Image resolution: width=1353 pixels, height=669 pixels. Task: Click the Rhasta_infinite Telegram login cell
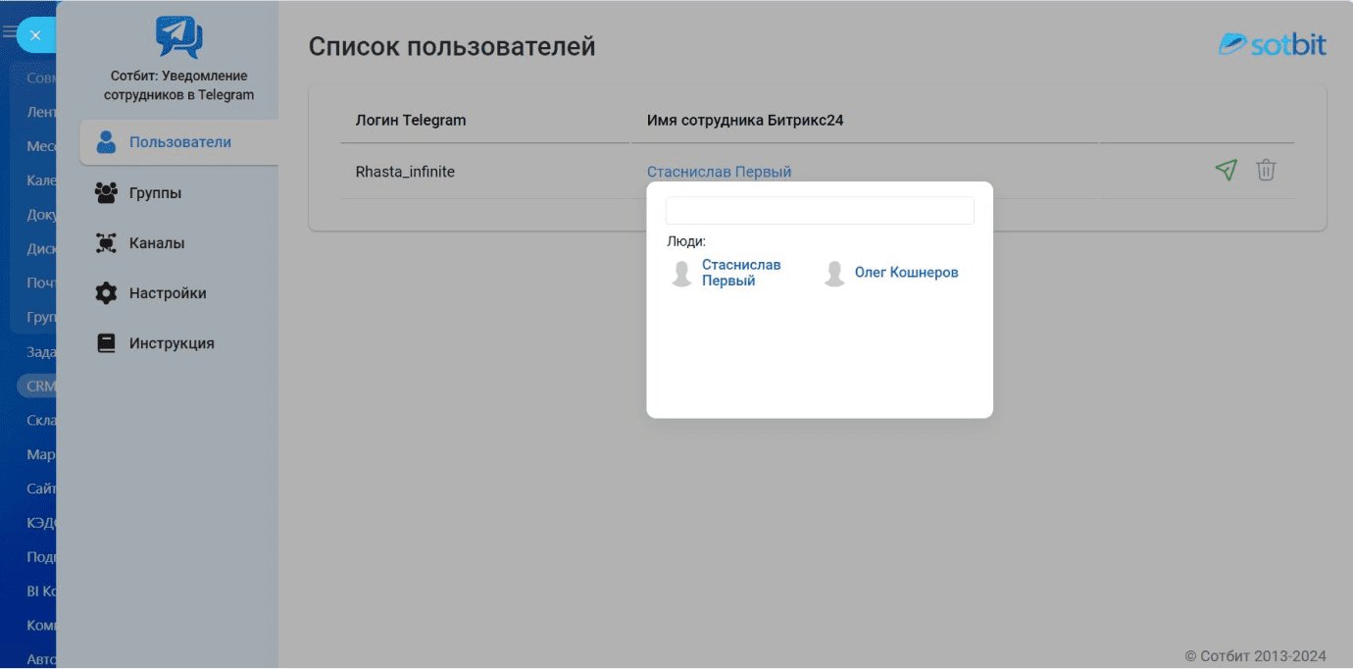click(405, 172)
